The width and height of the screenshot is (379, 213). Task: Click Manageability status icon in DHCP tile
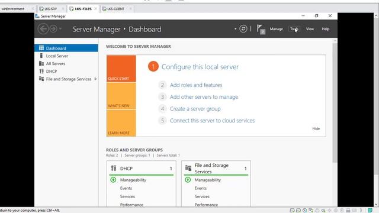tap(113, 180)
